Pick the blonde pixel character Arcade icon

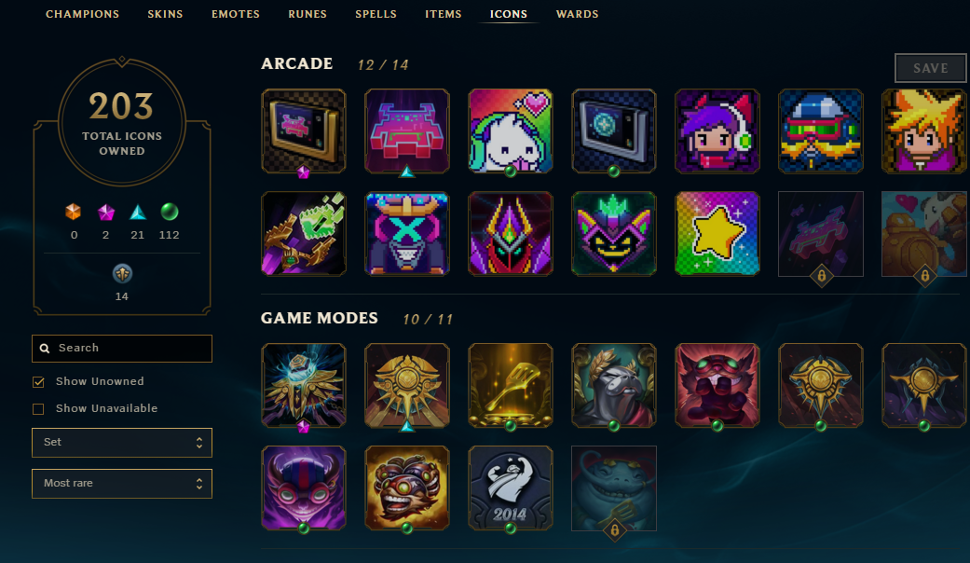click(923, 131)
